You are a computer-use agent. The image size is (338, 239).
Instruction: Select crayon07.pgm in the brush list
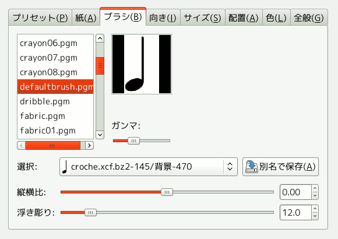point(55,58)
